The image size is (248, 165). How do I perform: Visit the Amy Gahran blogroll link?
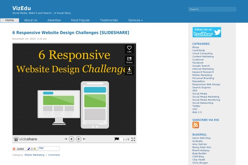click(x=200, y=144)
